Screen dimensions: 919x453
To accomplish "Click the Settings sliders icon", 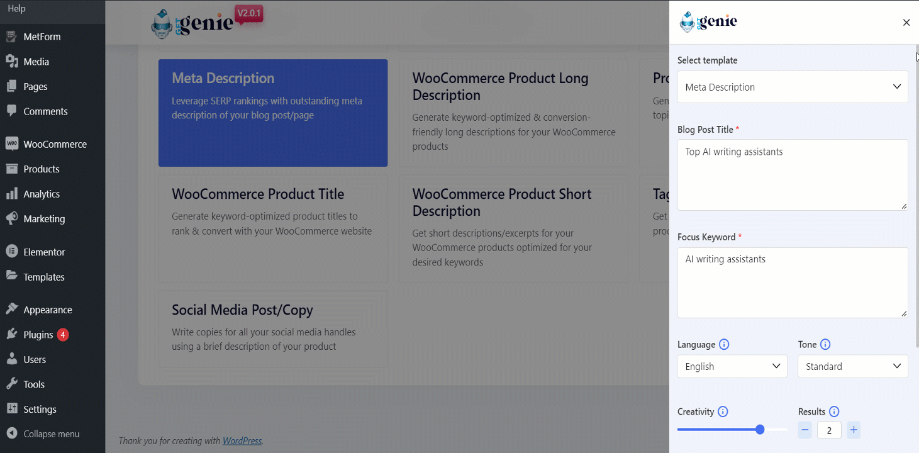I will 11,409.
